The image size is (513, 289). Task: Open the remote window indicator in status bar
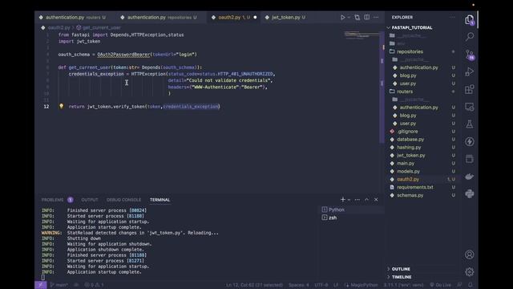click(x=41, y=285)
